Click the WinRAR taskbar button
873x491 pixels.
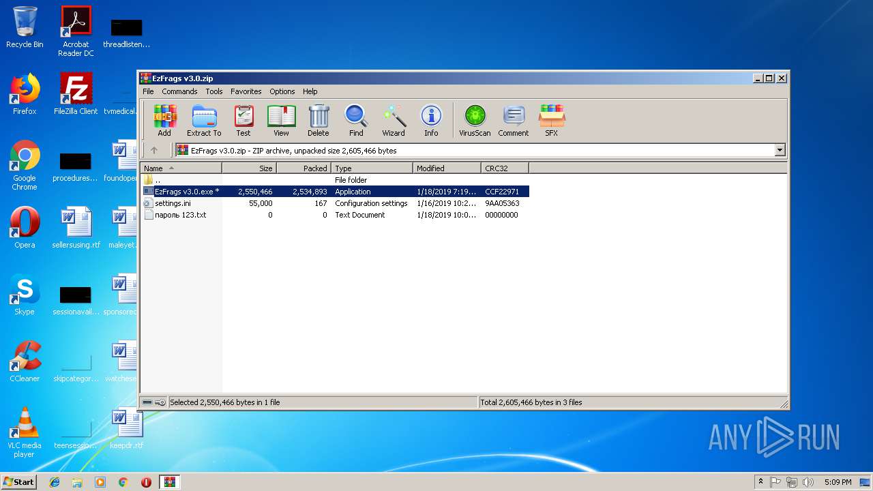(x=169, y=482)
